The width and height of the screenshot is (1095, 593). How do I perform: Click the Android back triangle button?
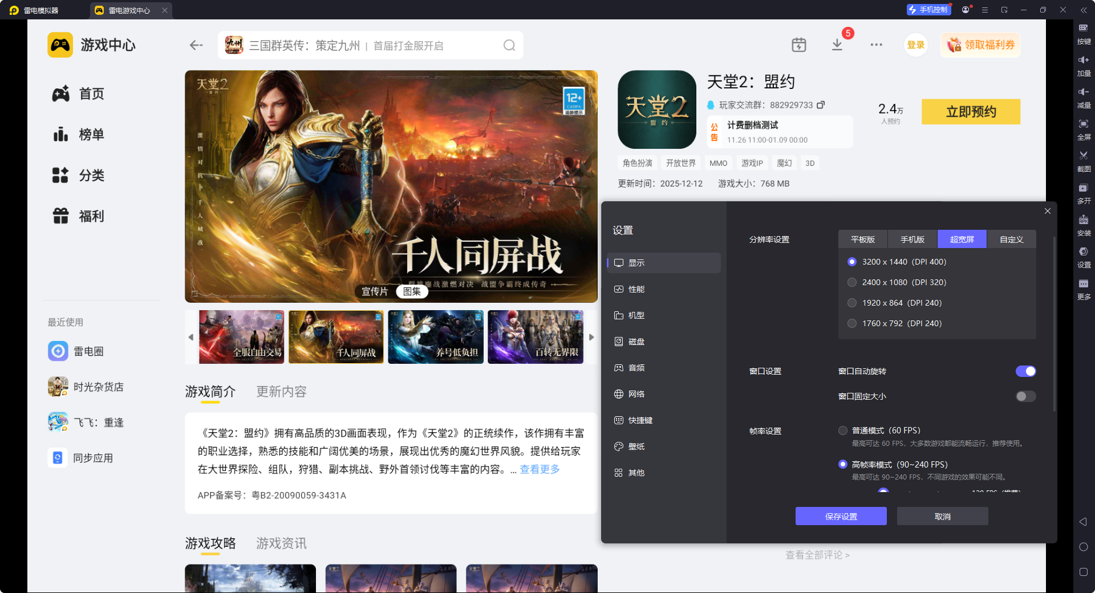point(1083,522)
